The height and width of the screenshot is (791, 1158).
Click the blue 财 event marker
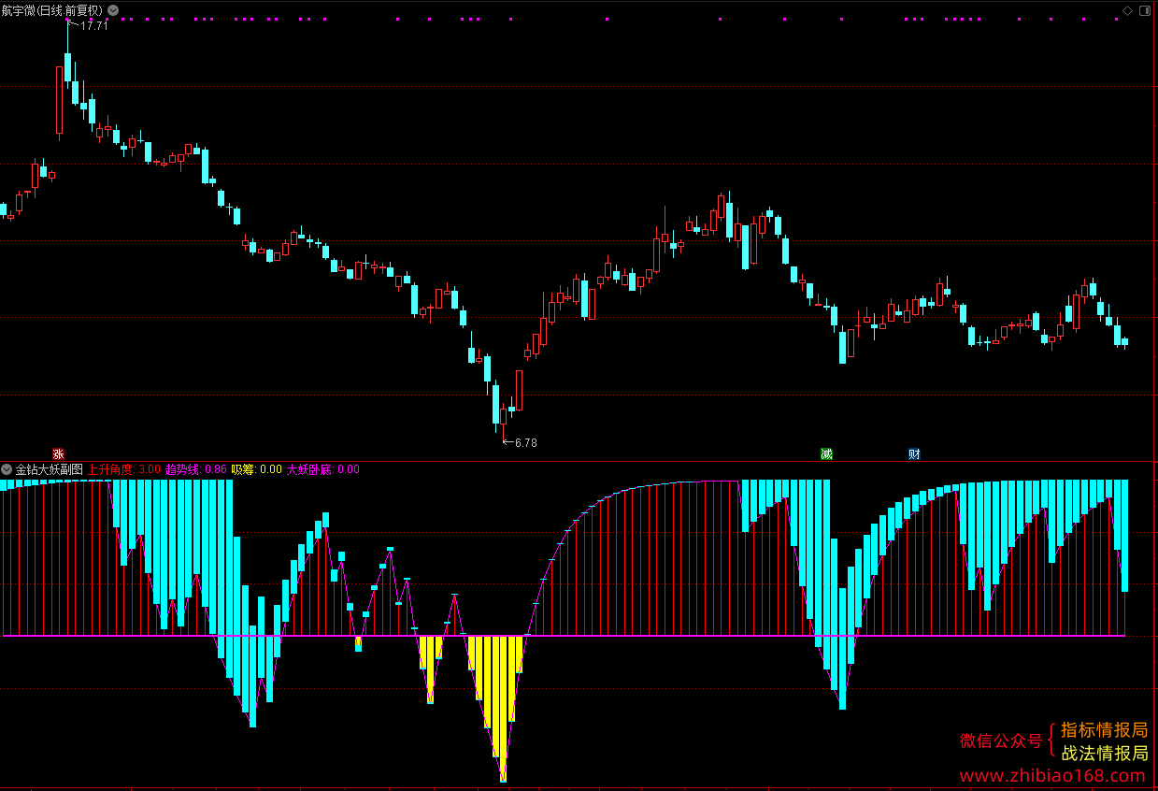pos(914,454)
